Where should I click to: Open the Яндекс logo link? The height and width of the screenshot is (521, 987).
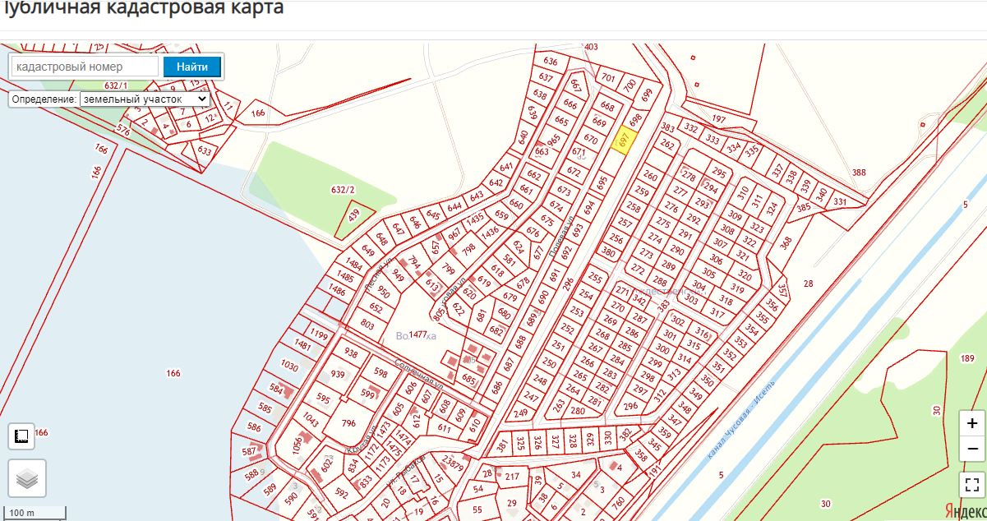coord(965,510)
